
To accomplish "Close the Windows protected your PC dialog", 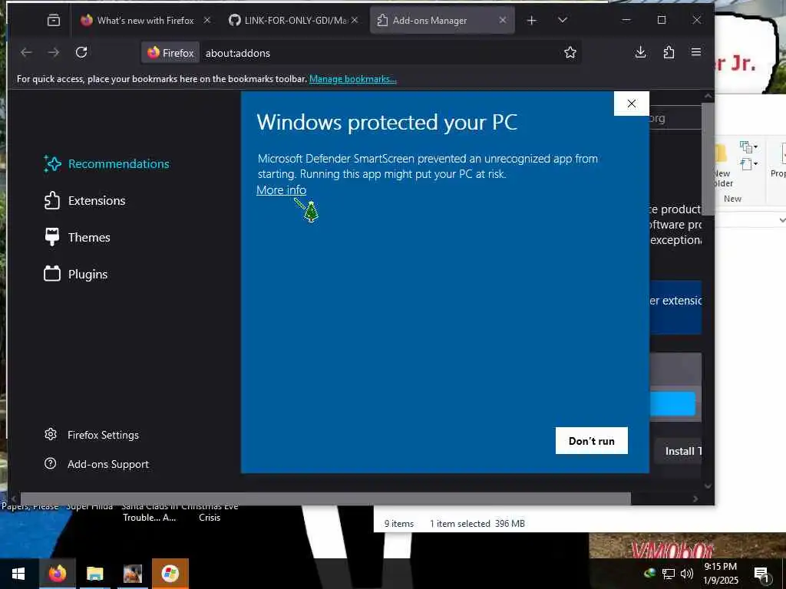I will pyautogui.click(x=632, y=104).
